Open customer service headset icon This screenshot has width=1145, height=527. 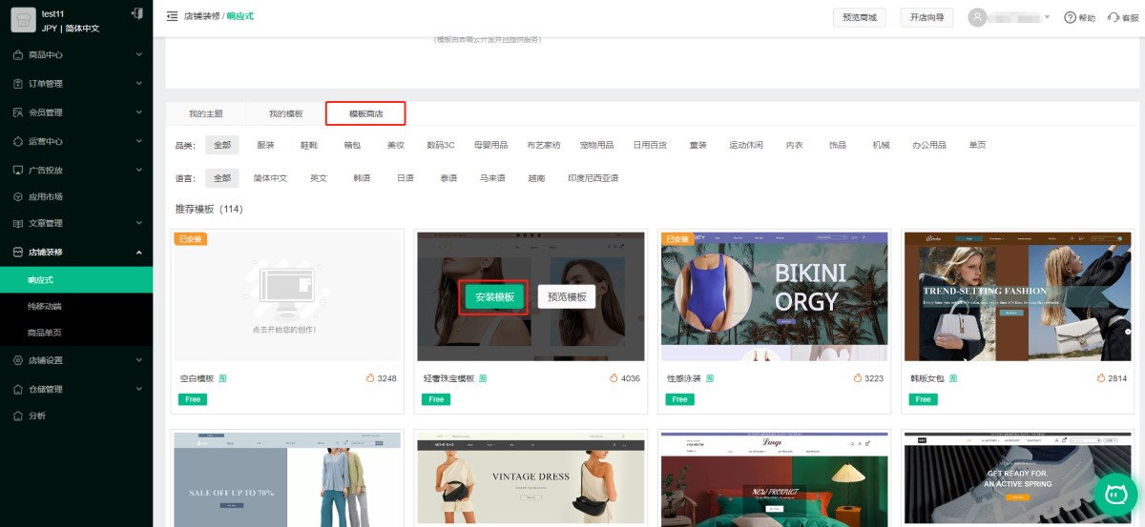point(1113,17)
